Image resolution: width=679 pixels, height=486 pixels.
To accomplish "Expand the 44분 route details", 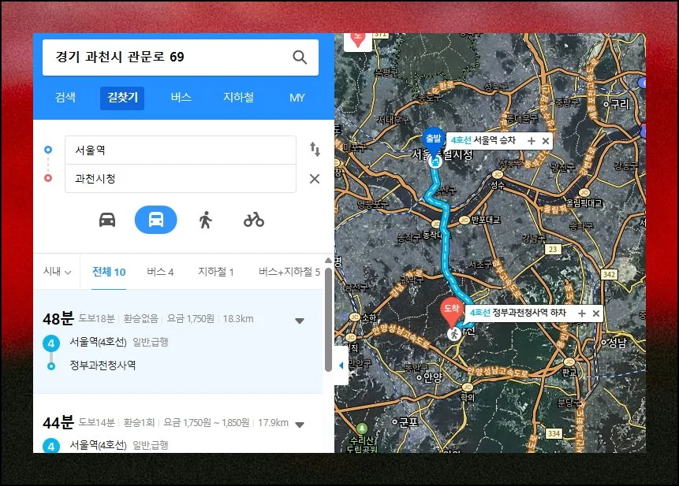I will (x=300, y=425).
